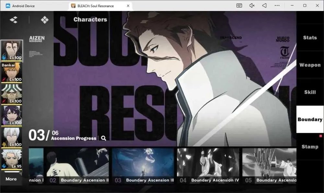Open the emulator keyboard settings icon
The width and height of the screenshot is (324, 193).
pyautogui.click(x=239, y=6)
